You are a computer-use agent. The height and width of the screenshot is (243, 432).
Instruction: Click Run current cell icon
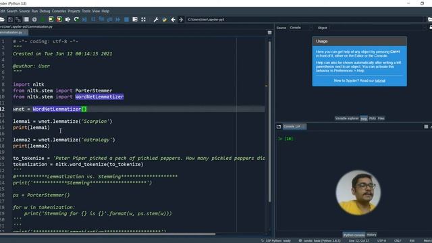click(x=51, y=20)
